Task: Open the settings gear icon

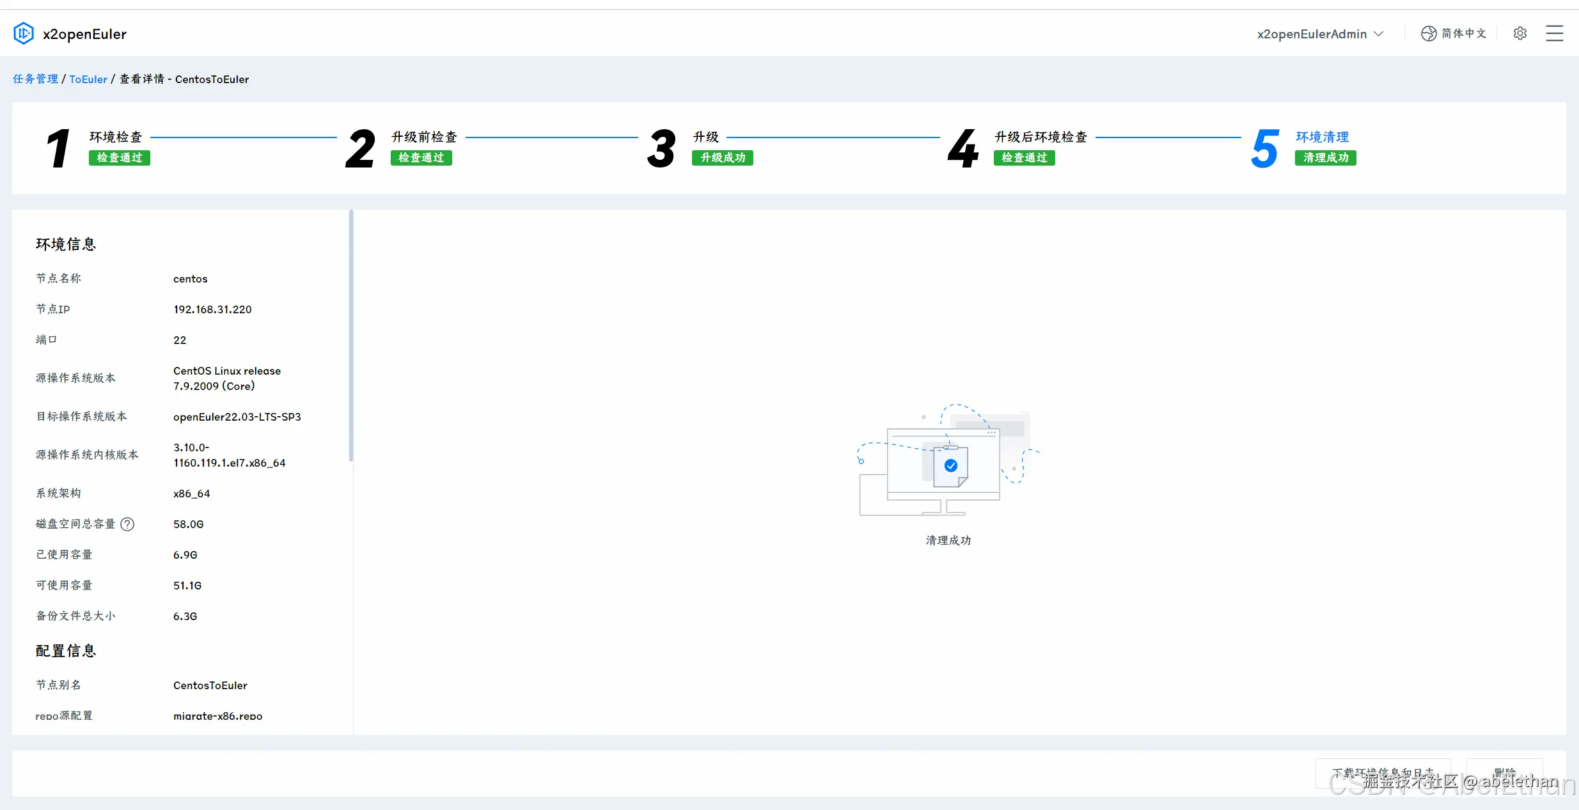Action: (1520, 33)
